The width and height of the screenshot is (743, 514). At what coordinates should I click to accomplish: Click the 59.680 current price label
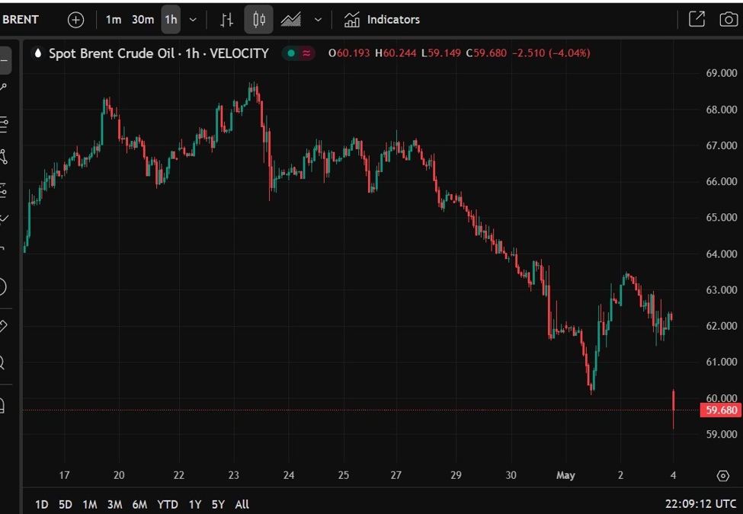(x=721, y=410)
